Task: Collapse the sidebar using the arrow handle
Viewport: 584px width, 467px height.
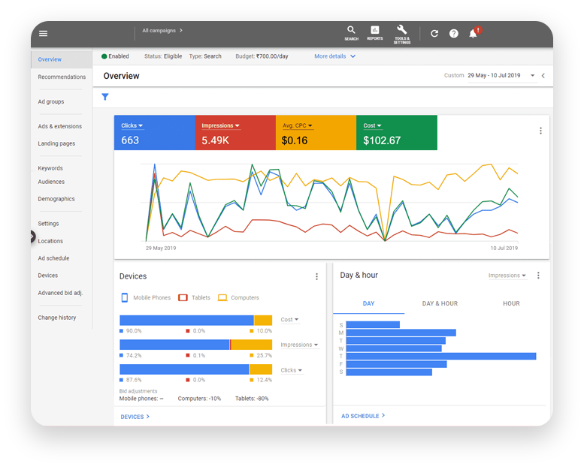Action: click(32, 237)
